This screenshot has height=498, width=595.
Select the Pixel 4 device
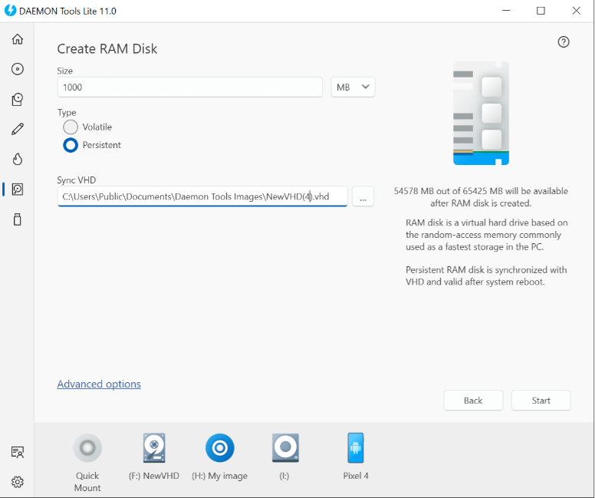pos(356,448)
